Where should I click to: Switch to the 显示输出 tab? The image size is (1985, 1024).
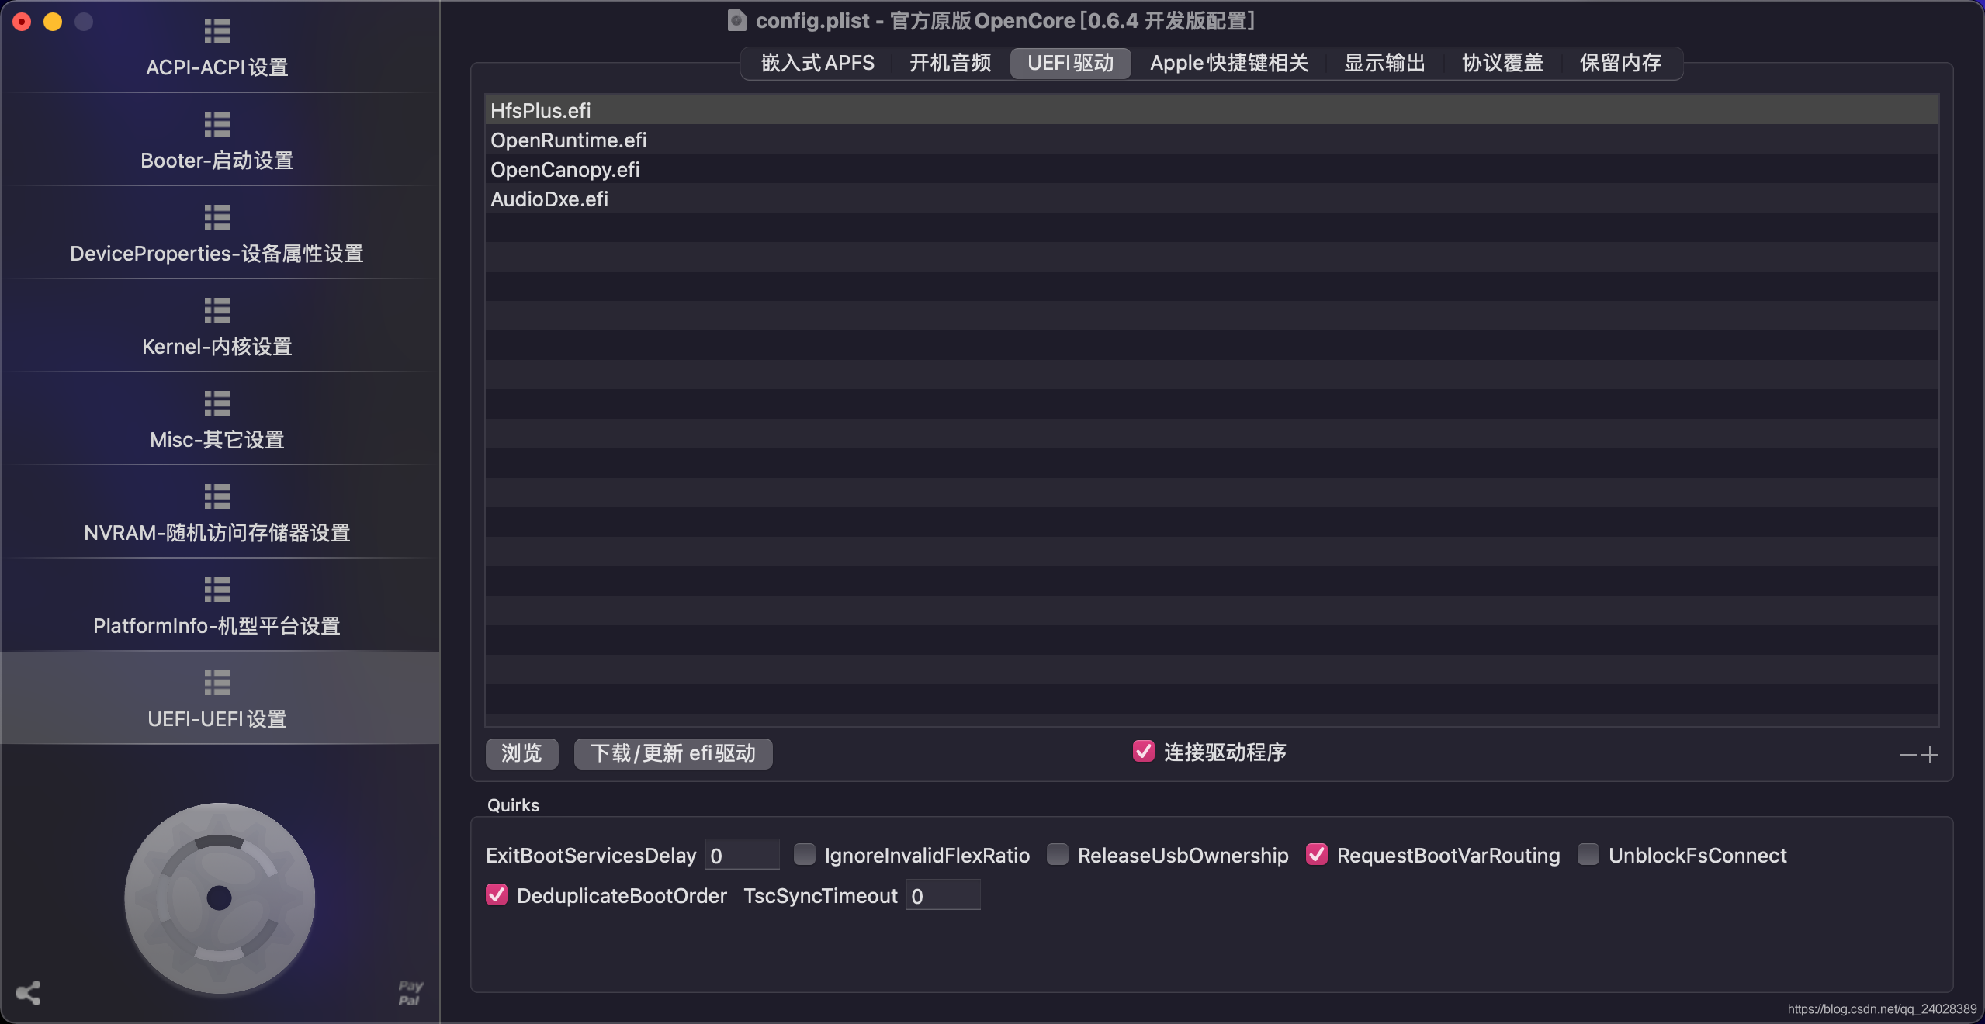point(1385,63)
